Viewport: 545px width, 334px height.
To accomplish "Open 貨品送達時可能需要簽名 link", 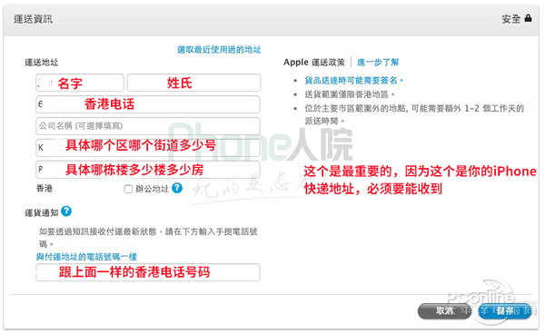I will (354, 81).
